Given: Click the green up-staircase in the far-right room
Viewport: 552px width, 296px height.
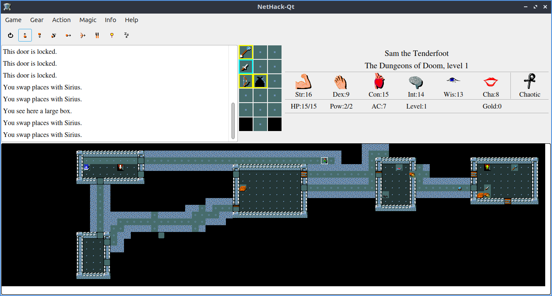Looking at the screenshot, I should (x=487, y=168).
